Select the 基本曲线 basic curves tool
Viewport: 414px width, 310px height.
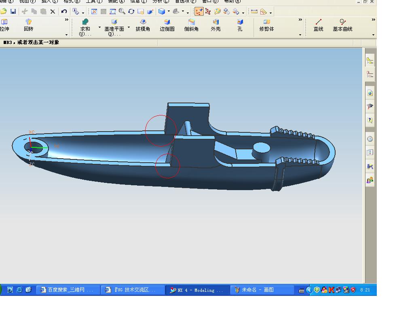342,25
